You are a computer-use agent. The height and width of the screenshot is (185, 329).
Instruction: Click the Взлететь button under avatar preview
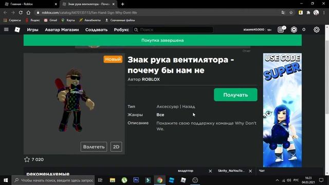(x=94, y=147)
